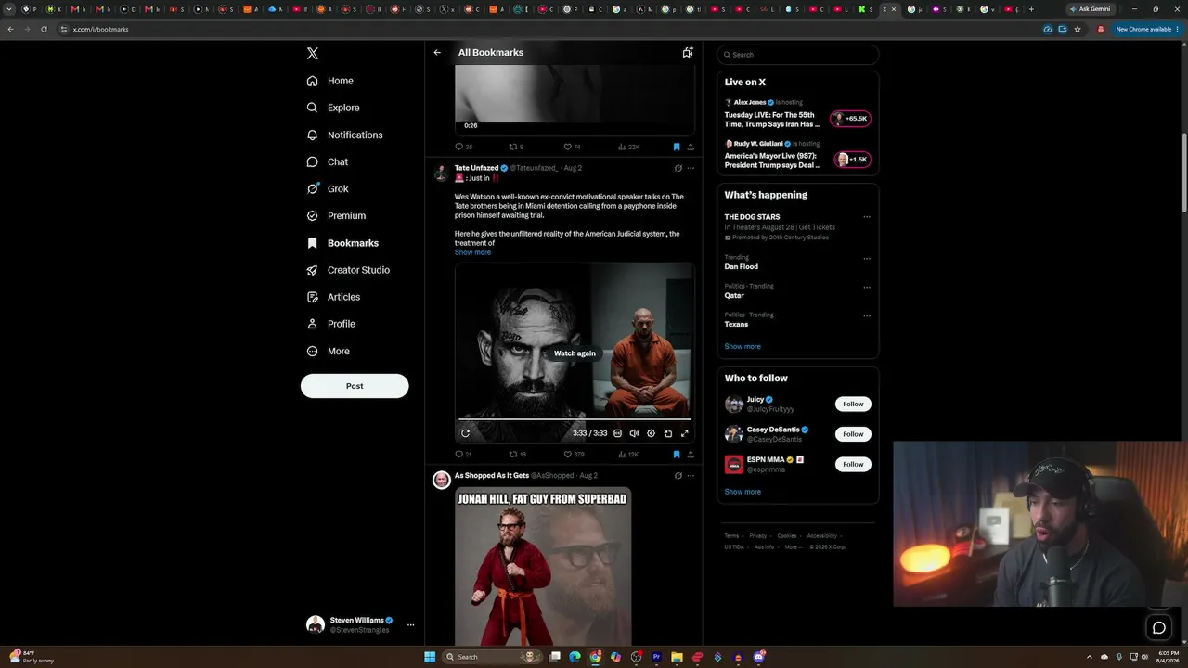Click Grok icon on Tate Unfazed post
The image size is (1188, 668).
click(678, 168)
